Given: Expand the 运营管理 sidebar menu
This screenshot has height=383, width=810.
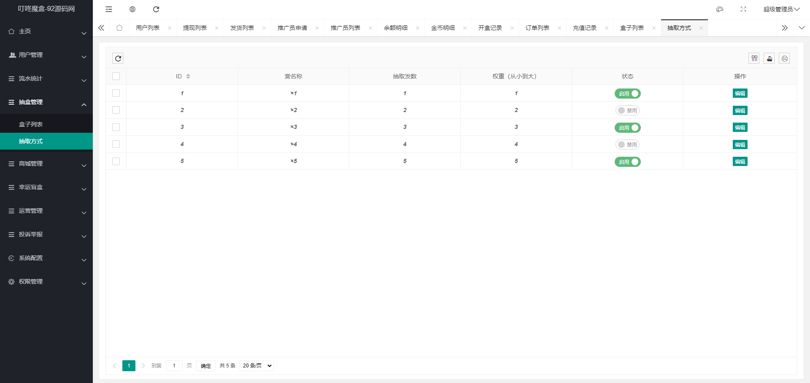Looking at the screenshot, I should click(x=46, y=211).
